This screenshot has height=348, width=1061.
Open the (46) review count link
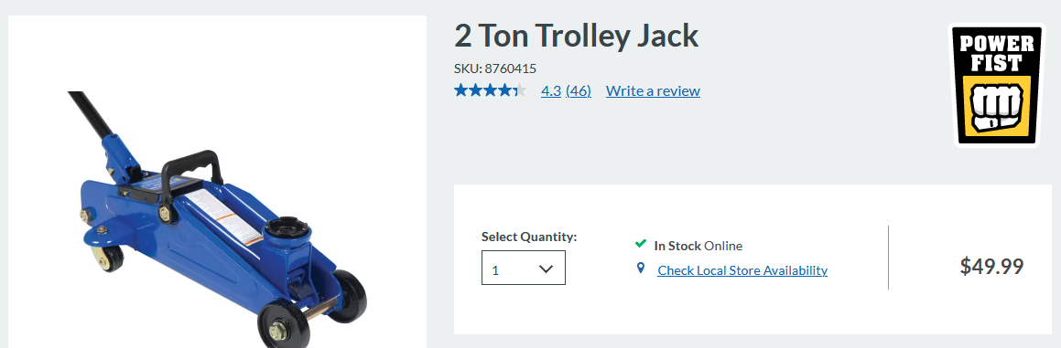pyautogui.click(x=579, y=90)
